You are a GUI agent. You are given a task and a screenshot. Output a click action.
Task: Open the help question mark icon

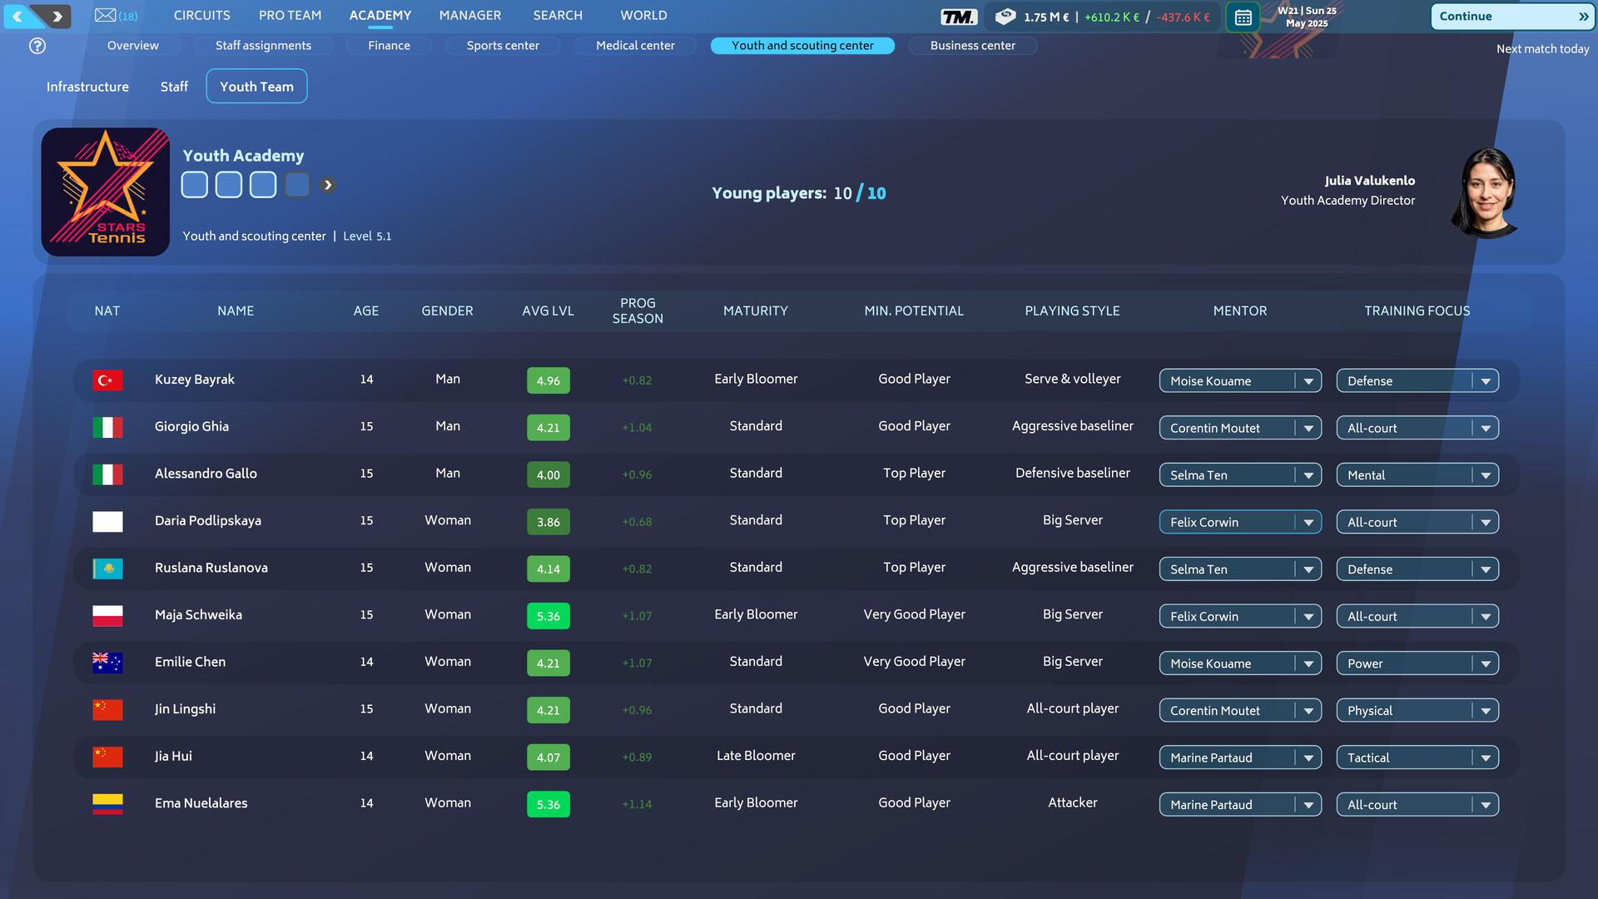point(37,47)
